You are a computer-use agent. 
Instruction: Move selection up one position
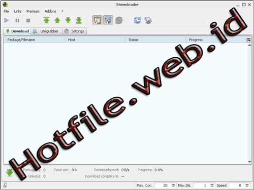click(x=57, y=20)
